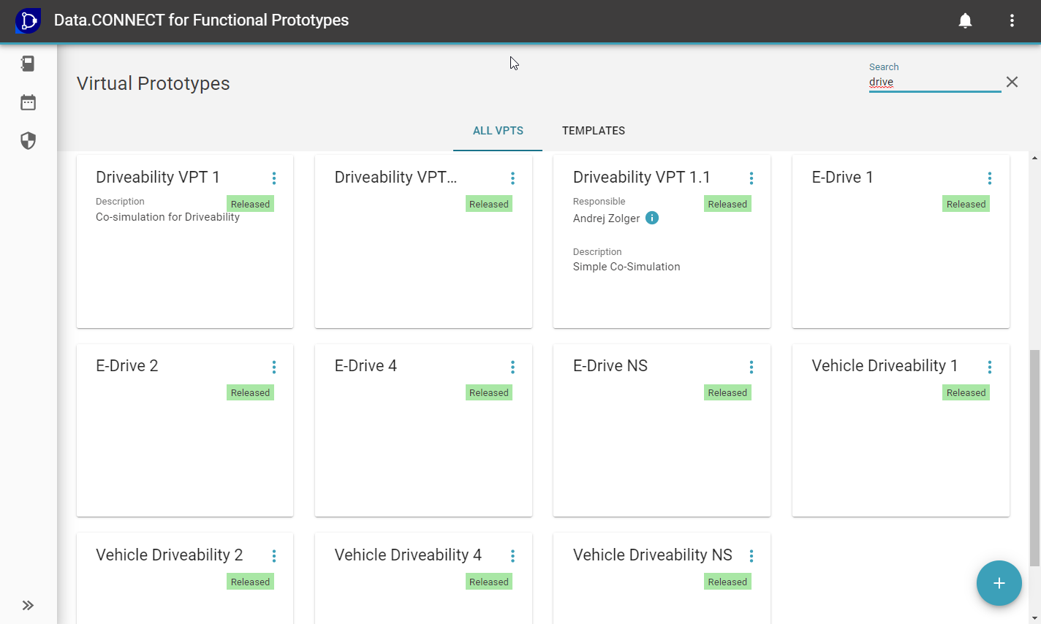Click Released badge on Driveability VPT 1
This screenshot has width=1041, height=624.
pos(250,204)
